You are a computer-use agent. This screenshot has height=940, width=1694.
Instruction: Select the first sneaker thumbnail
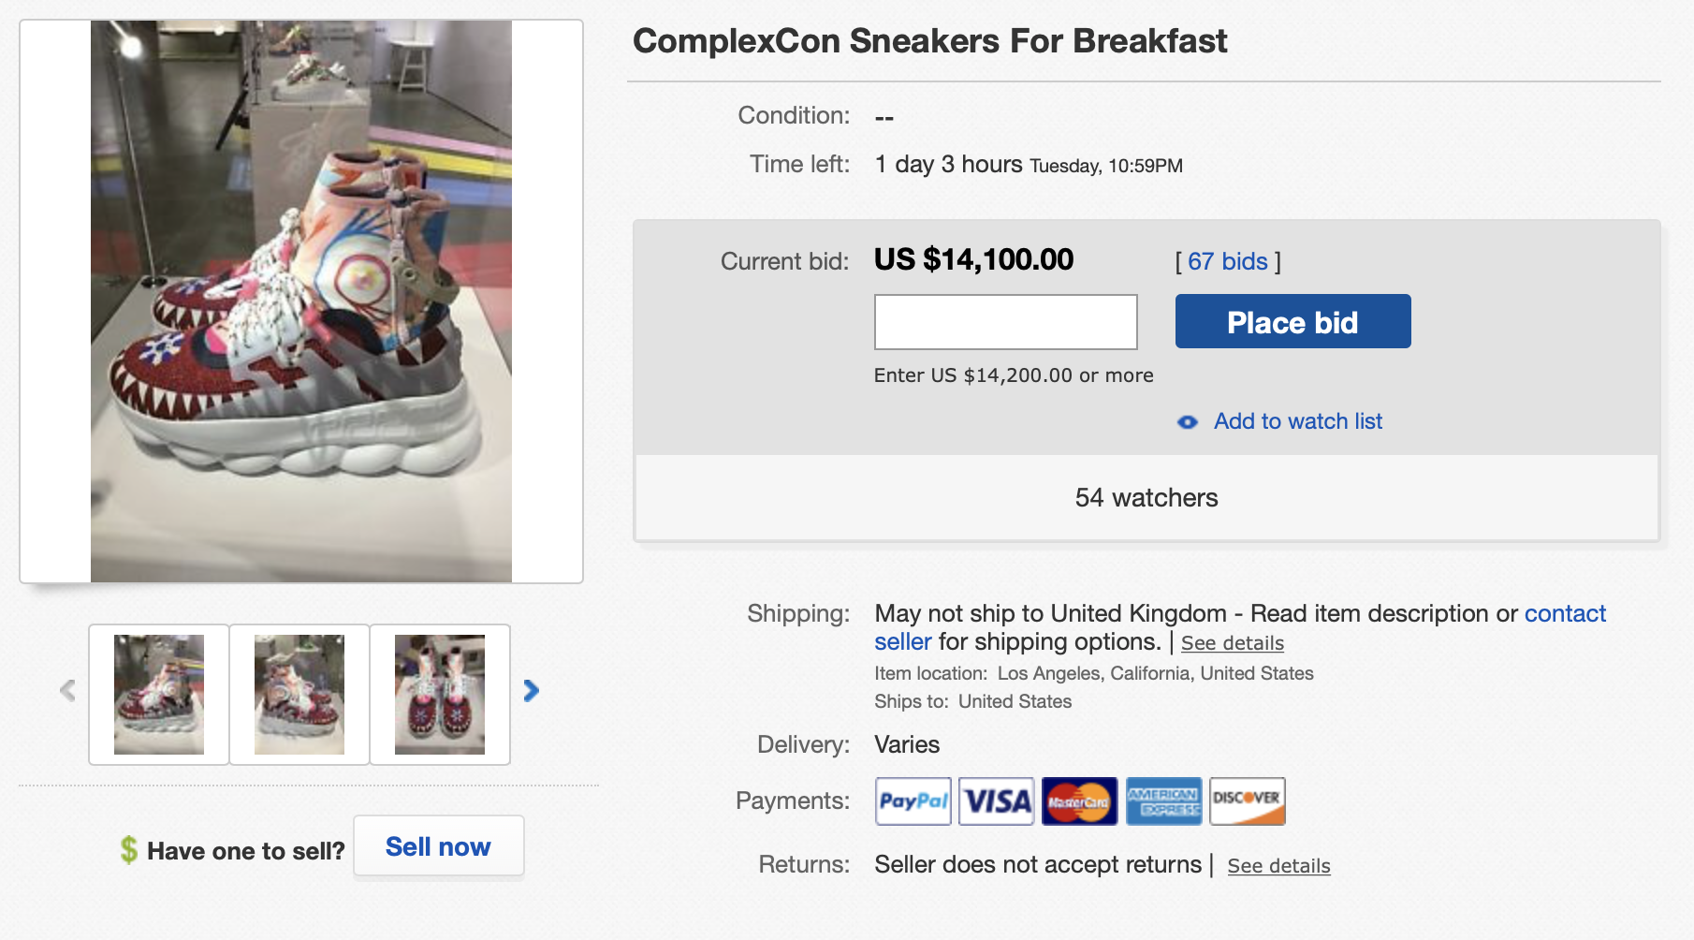point(159,695)
